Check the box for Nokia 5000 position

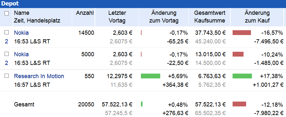point(6,54)
